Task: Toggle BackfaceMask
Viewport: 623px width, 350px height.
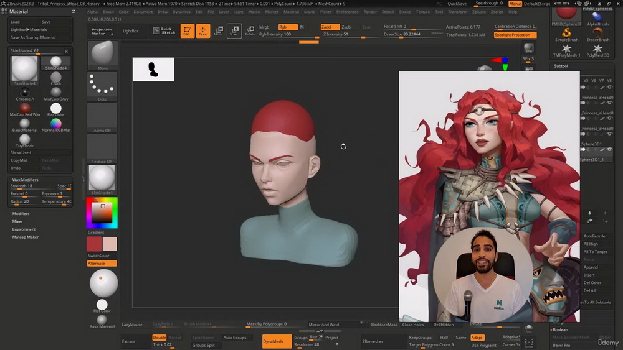Action: coord(384,325)
